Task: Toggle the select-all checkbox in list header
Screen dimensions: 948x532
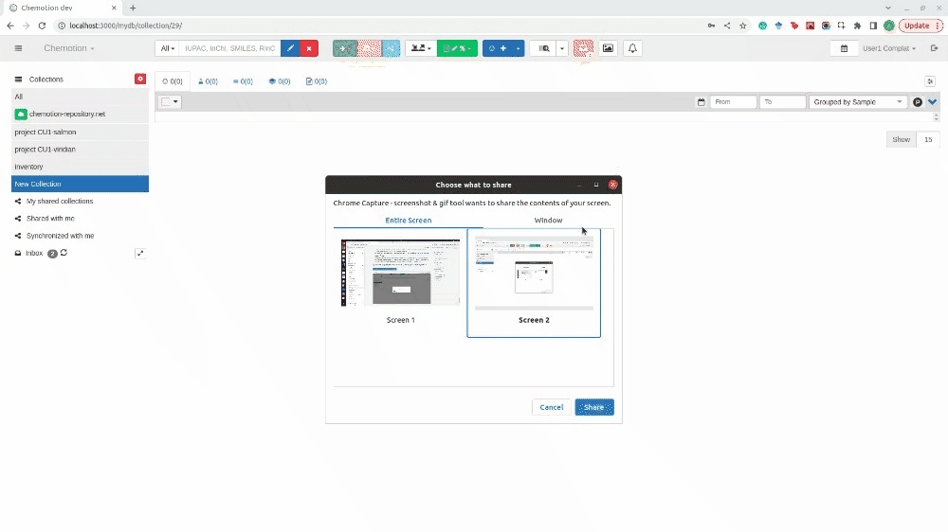Action: tap(166, 102)
